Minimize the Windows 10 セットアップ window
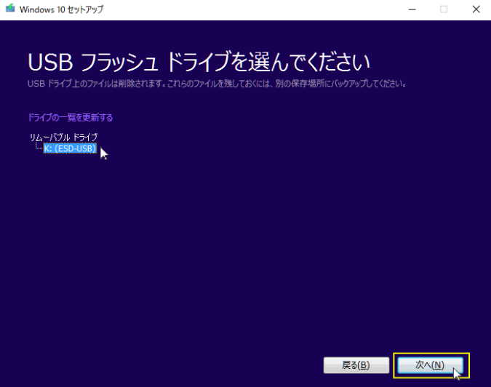This screenshot has height=387, width=491. [412, 9]
